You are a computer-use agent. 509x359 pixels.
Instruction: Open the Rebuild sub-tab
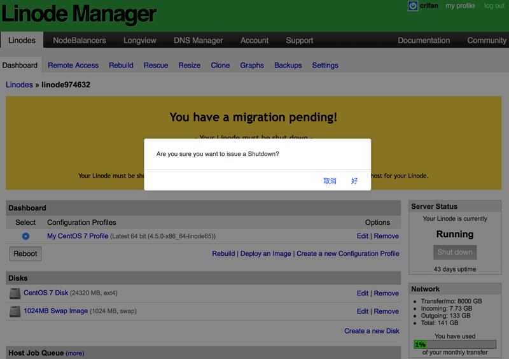point(121,66)
